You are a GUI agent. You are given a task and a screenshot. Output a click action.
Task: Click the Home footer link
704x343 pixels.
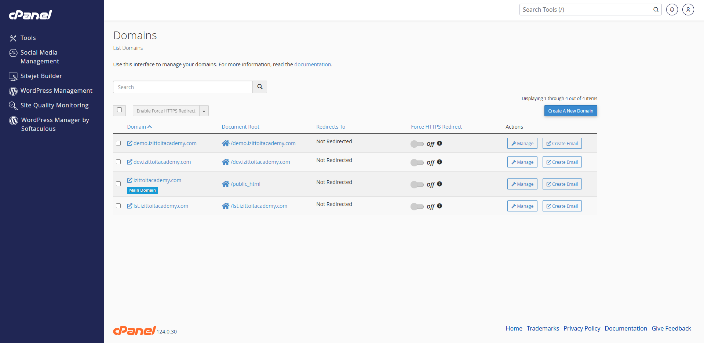pos(514,328)
